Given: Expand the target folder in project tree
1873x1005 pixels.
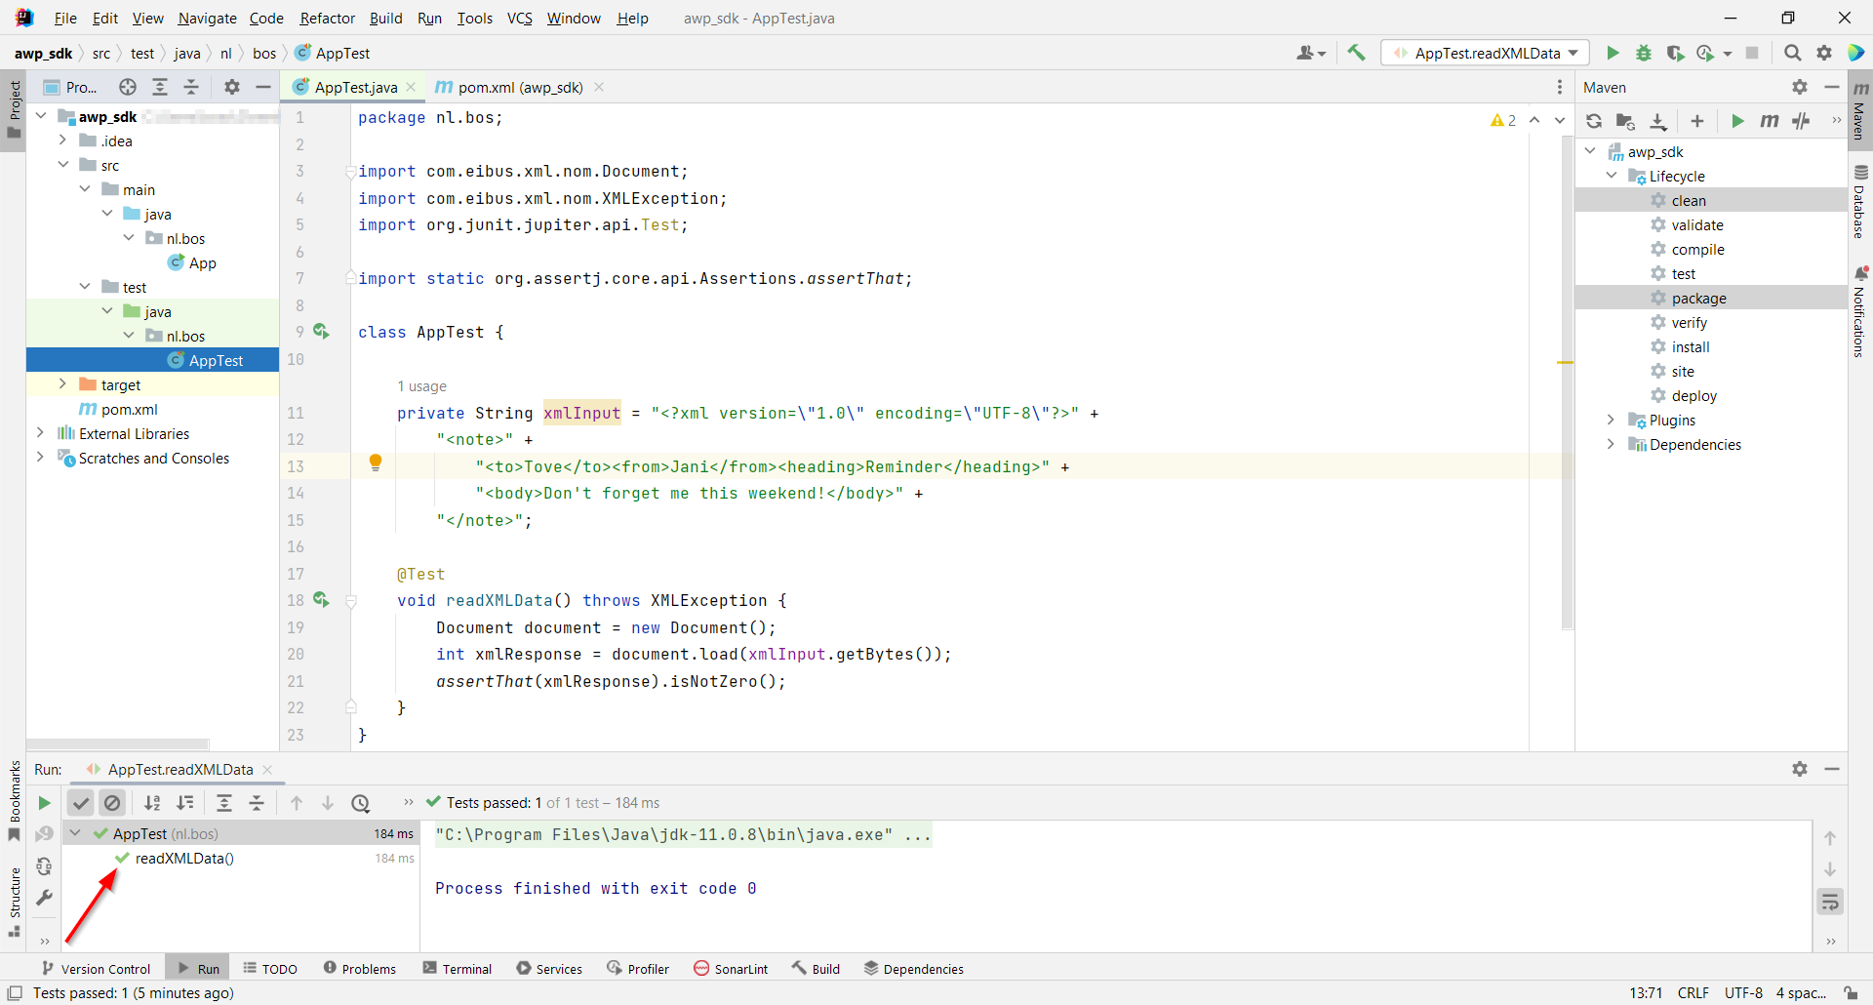Looking at the screenshot, I should tap(62, 384).
